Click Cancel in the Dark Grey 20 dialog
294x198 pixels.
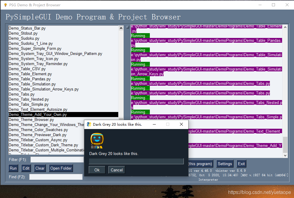pos(117,170)
